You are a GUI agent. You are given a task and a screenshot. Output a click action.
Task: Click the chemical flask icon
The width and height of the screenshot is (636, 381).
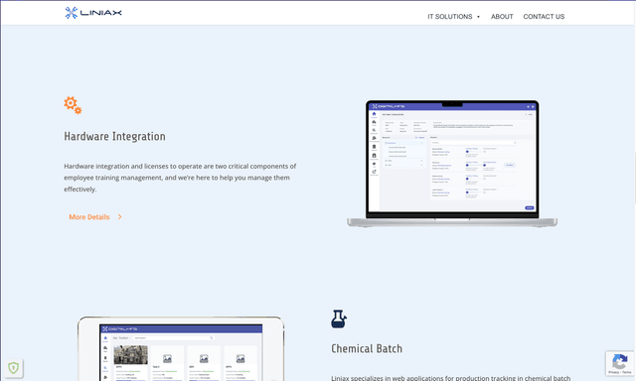click(x=339, y=319)
